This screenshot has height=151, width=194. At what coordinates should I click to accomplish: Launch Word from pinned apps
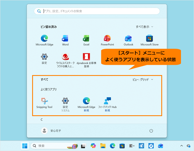pos(65,40)
